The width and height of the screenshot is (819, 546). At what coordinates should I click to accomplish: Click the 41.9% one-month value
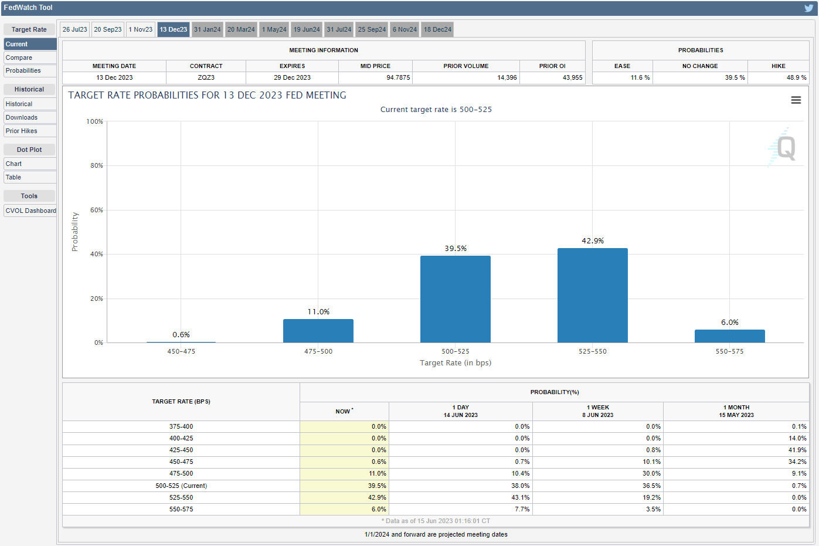(x=797, y=450)
